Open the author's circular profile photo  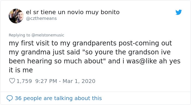16,16
